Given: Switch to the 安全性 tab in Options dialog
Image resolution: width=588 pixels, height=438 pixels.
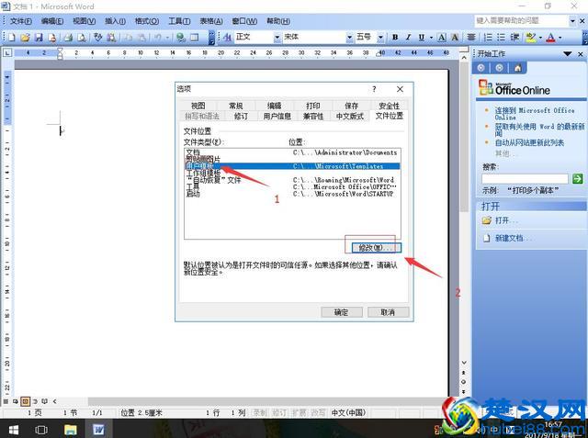Looking at the screenshot, I should tap(389, 106).
